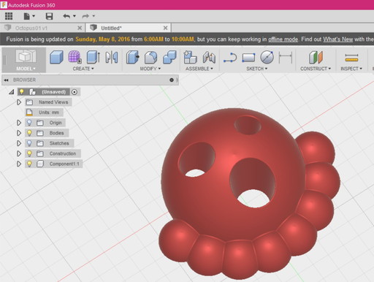
Task: Expand the Named Views tree node
Action: pos(19,102)
